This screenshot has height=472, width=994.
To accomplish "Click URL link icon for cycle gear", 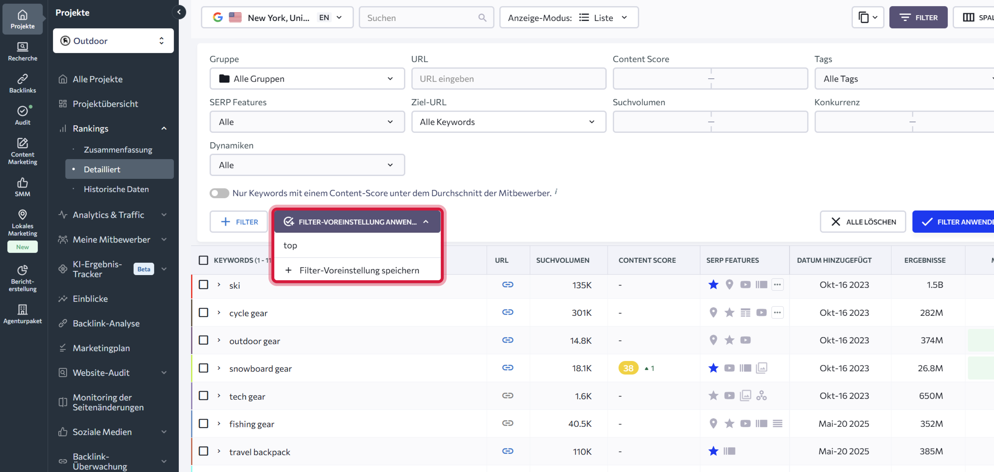I will [507, 312].
